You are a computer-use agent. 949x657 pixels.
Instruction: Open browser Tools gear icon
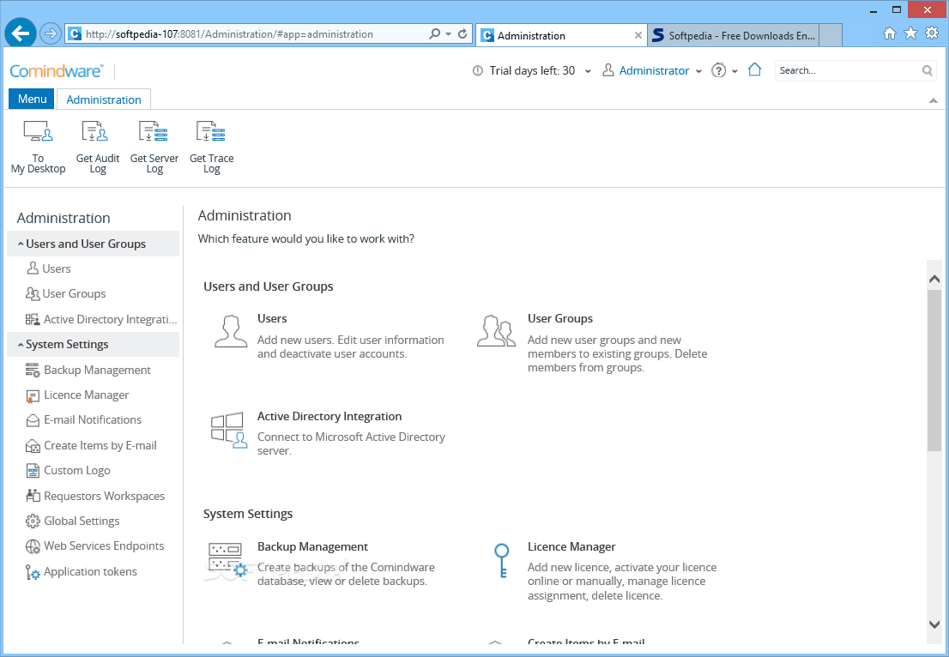[932, 33]
